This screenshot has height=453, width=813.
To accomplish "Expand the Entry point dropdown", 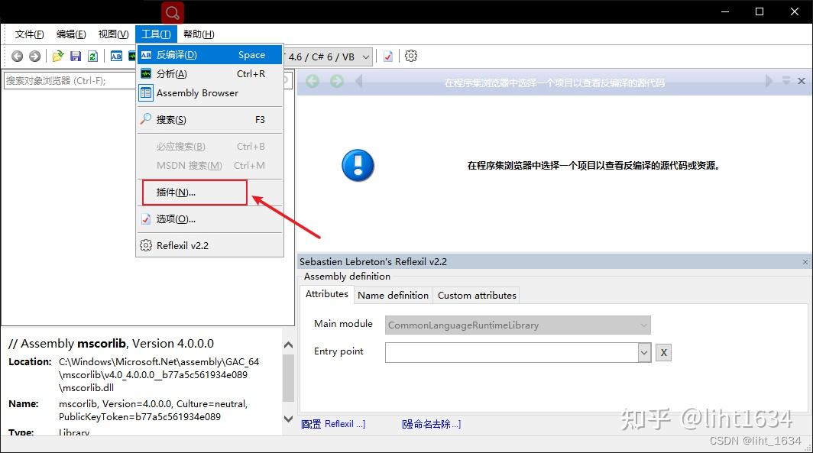I will click(643, 352).
